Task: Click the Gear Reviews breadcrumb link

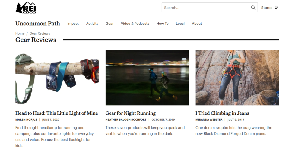Action: [40, 33]
